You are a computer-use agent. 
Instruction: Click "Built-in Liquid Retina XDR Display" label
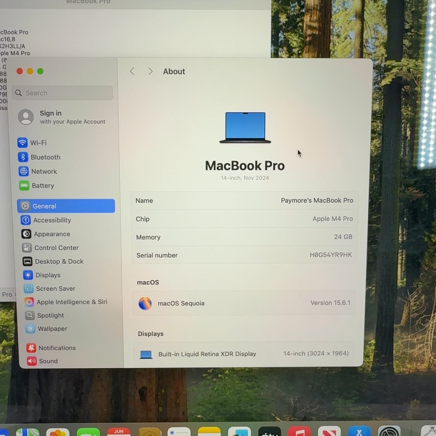[x=207, y=354]
